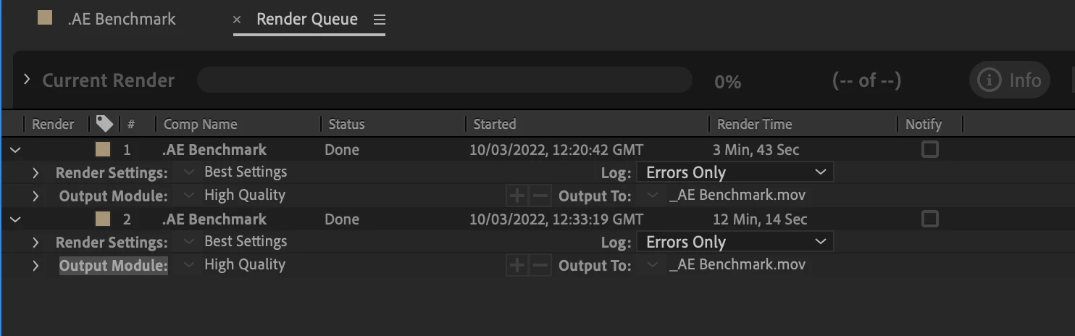This screenshot has height=336, width=1075.
Task: Click minus icon for first output module
Action: pos(540,196)
